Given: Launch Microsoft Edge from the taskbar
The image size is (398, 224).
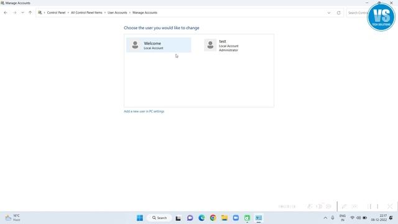Looking at the screenshot, I should pos(201,218).
